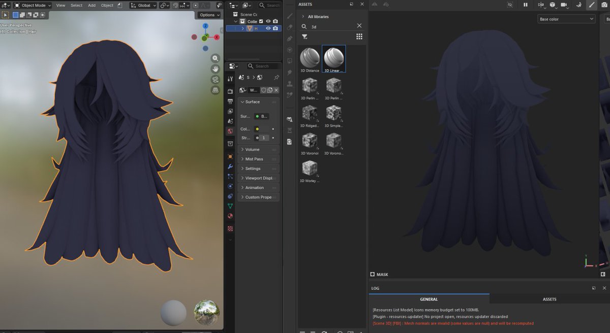Open the Select menu in Blender header

76,5
